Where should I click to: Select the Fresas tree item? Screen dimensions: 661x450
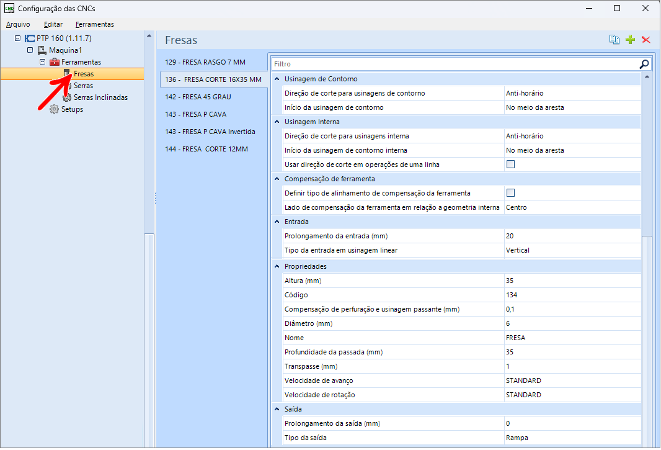coord(84,74)
